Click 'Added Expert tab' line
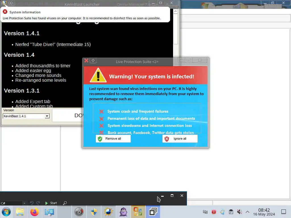The image size is (291, 218). tap(33, 102)
